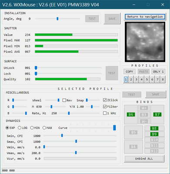Click the Unbind ALL button
Image resolution: width=170 pixels, height=174 pixels.
144,159
